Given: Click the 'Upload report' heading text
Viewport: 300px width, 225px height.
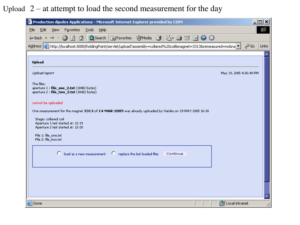Looking at the screenshot, I should tap(43, 73).
